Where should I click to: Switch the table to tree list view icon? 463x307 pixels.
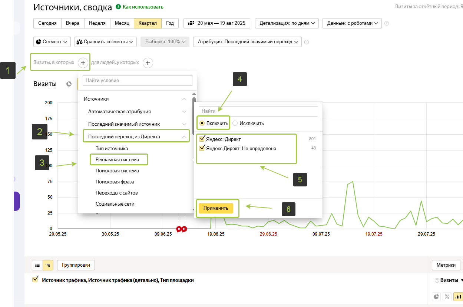[48, 265]
